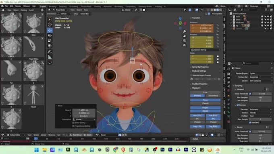Open the Render properties tab icon
Image resolution: width=274 pixels, height=154 pixels.
228,74
